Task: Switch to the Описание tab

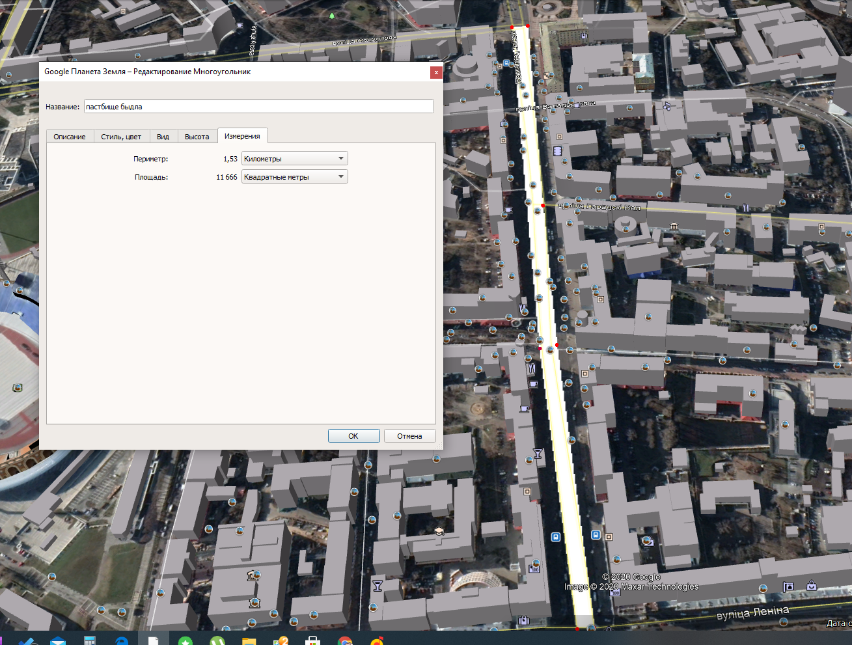Action: 70,137
